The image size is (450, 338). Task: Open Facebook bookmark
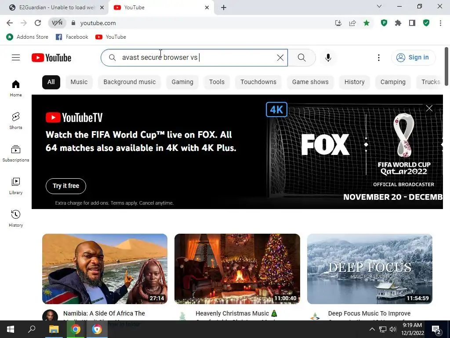tap(72, 37)
